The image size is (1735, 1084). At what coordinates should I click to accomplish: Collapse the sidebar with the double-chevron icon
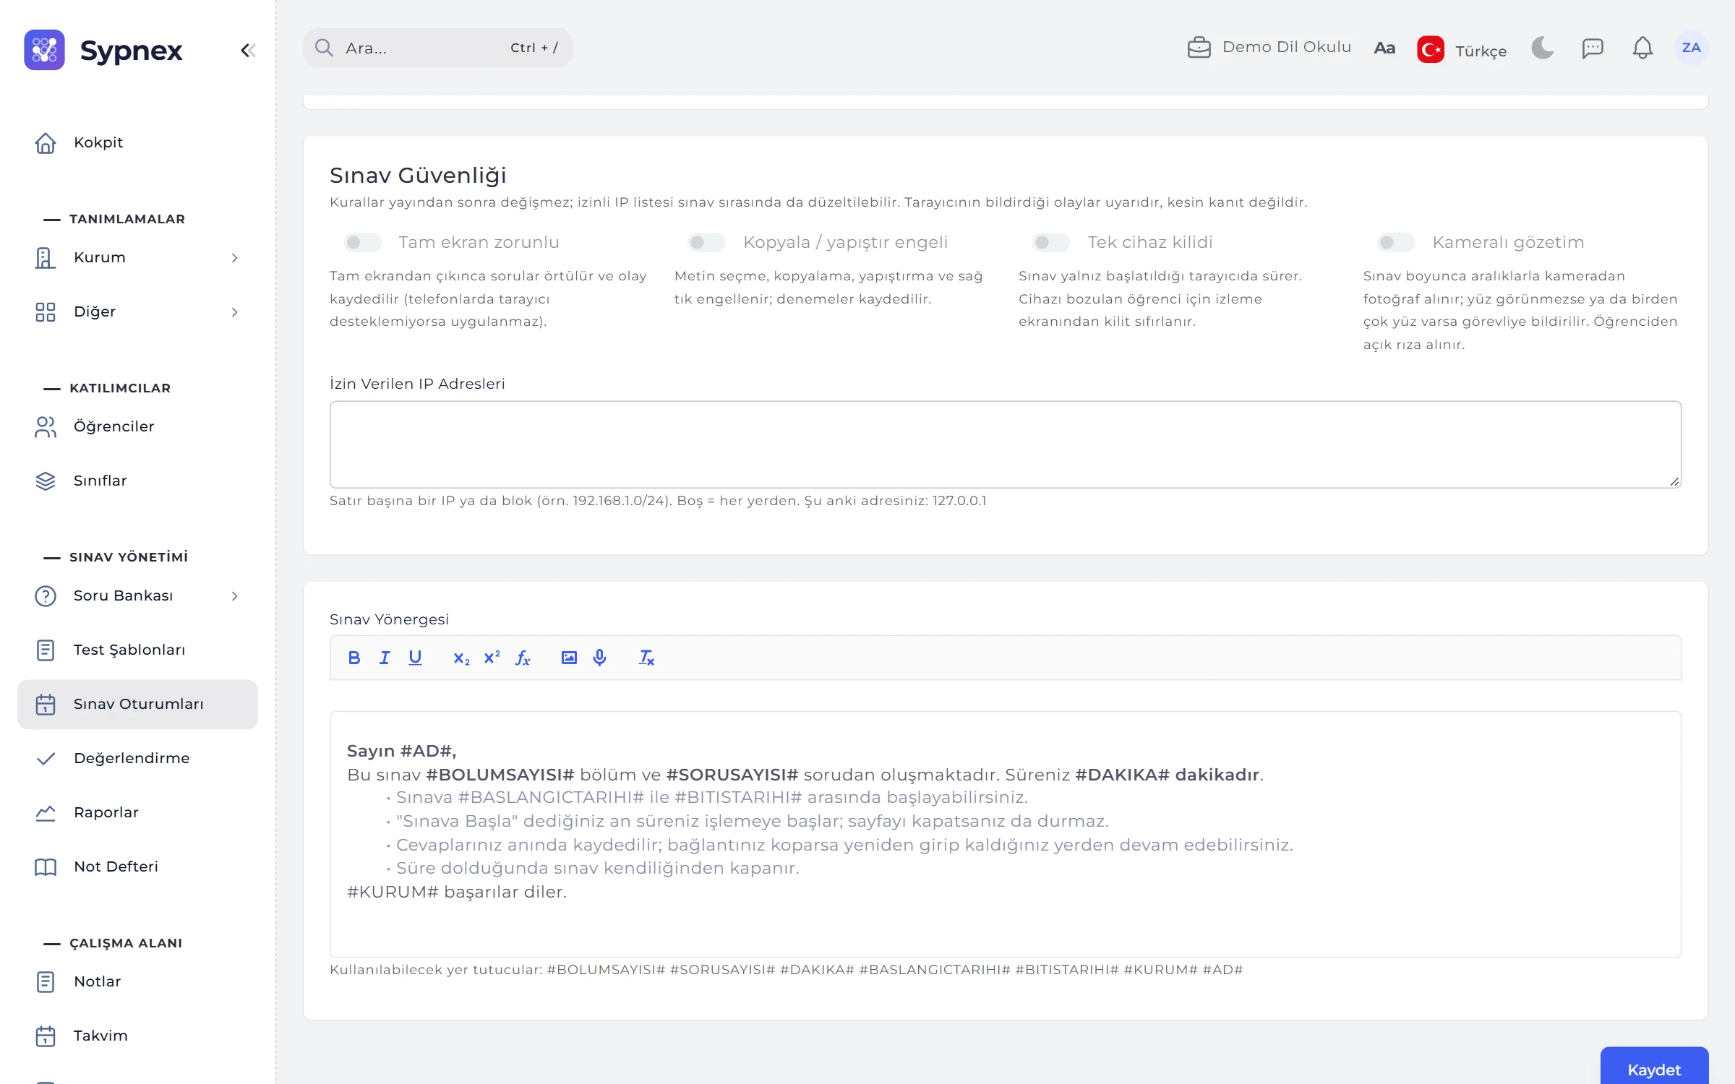pyautogui.click(x=248, y=50)
